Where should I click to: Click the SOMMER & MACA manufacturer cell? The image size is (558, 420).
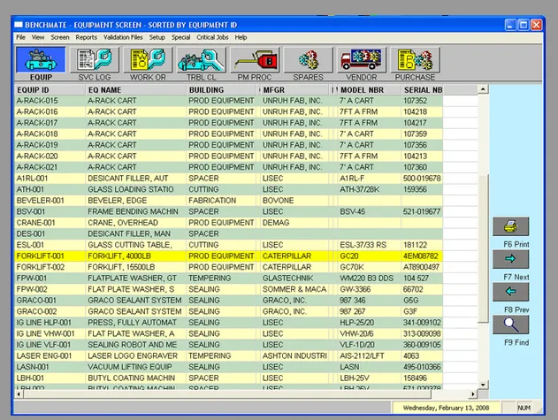point(294,289)
